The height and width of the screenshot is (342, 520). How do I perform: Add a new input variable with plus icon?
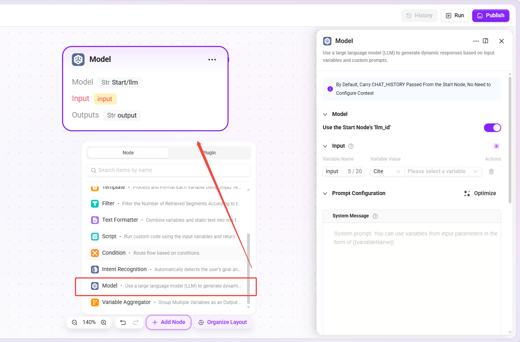(496, 146)
